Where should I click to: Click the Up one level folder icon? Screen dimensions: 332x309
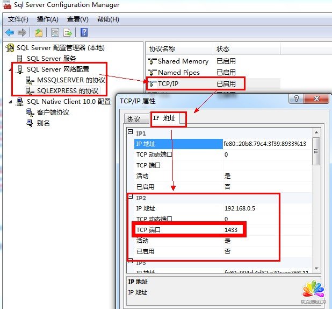pos(39,33)
